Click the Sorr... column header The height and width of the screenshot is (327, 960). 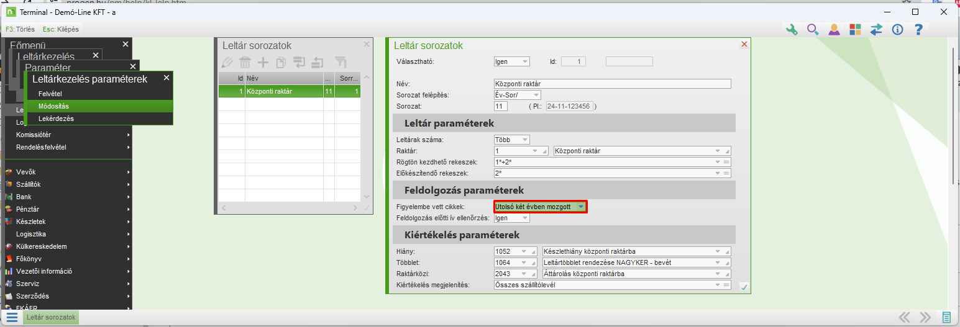coord(349,79)
